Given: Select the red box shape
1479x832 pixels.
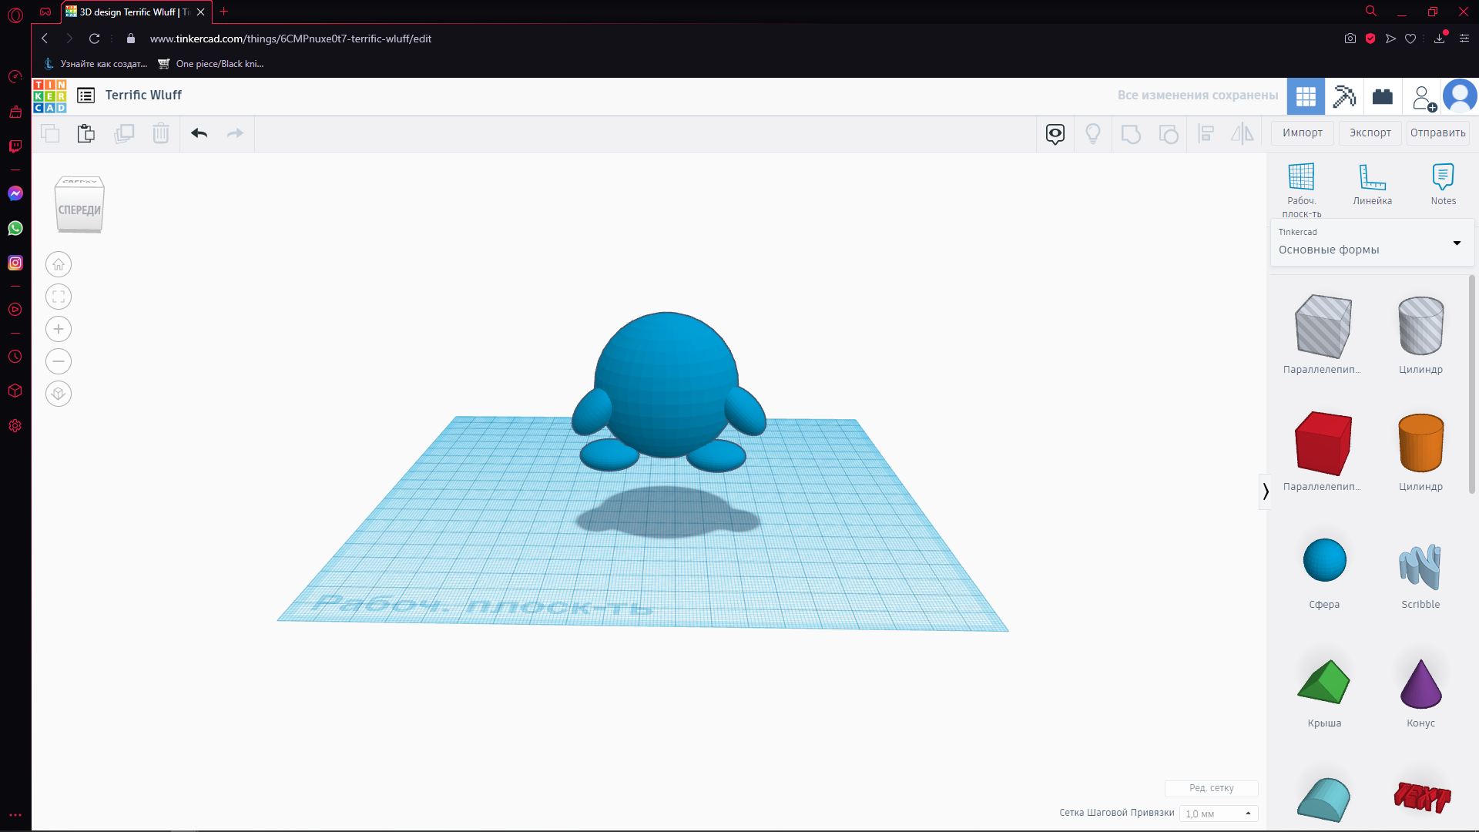Looking at the screenshot, I should 1323,443.
